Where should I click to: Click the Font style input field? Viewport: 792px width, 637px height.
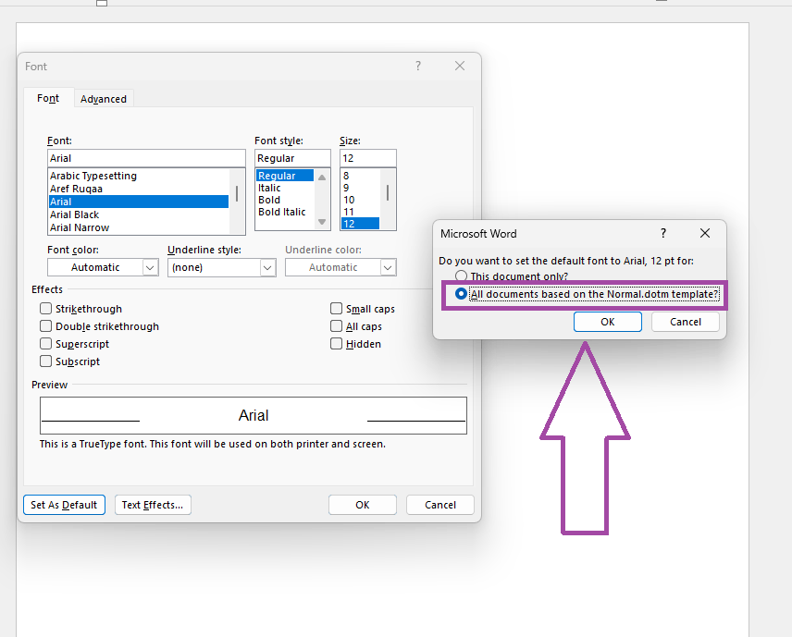click(x=292, y=158)
